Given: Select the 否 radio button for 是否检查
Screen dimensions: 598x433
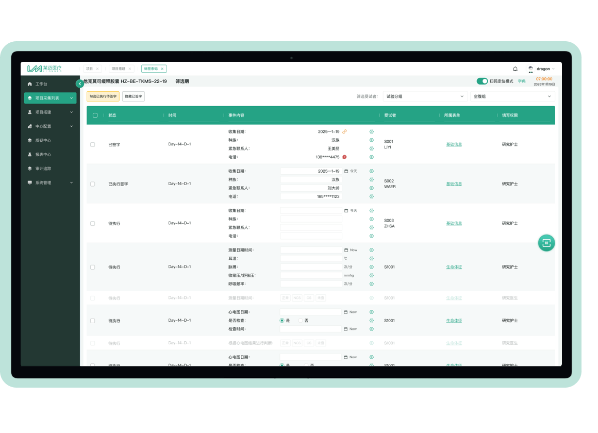Looking at the screenshot, I should tap(301, 321).
